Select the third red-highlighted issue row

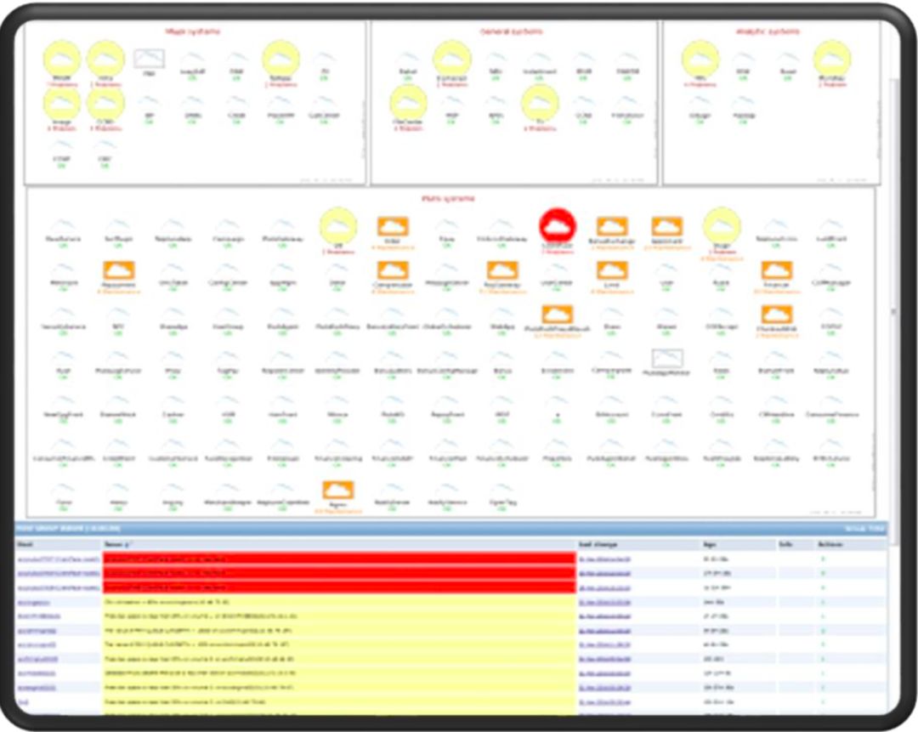pyautogui.click(x=339, y=587)
